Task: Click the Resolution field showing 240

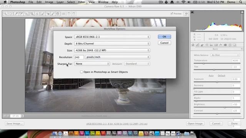Action: click(79, 57)
